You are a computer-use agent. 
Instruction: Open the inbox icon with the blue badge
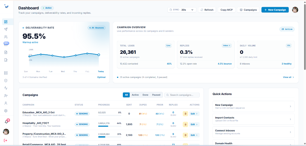[x=6, y=44]
